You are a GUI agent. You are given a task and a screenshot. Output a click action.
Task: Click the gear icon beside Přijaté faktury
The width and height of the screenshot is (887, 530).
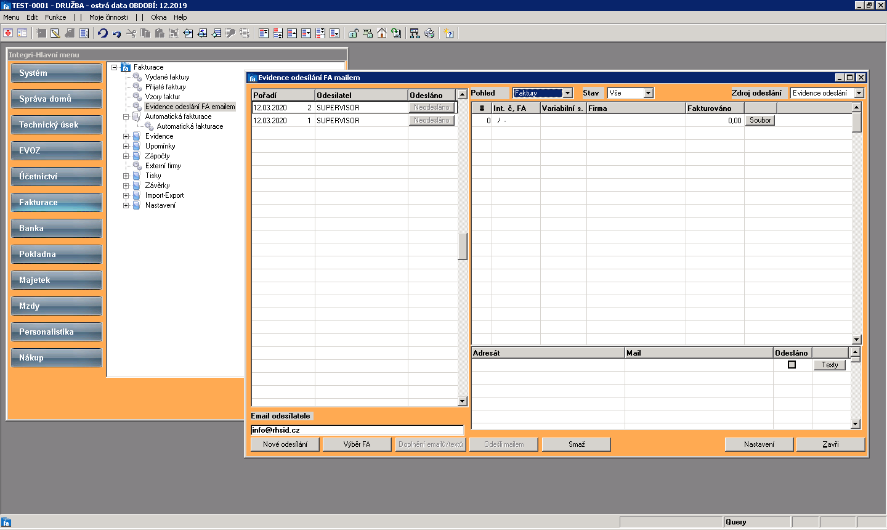(x=137, y=87)
